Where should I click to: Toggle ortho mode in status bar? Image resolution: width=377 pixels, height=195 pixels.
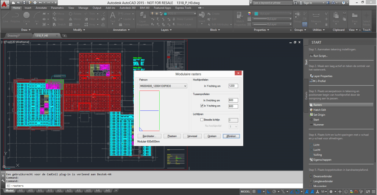(x=269, y=192)
